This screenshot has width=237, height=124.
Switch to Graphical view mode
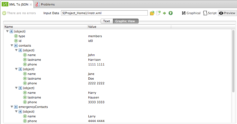(x=191, y=13)
